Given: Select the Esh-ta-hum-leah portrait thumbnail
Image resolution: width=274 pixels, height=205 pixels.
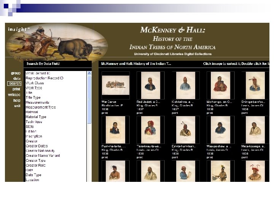Looking at the screenshot, I should coord(186,130).
